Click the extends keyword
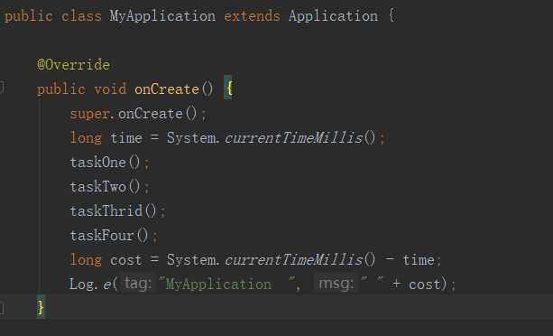 point(253,16)
